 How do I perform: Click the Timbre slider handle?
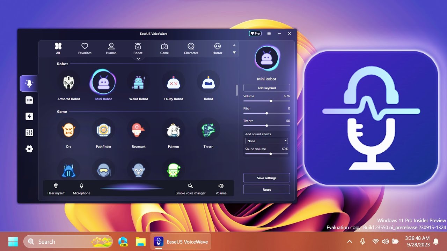[266, 125]
